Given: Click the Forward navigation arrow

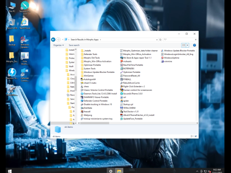Looking at the screenshot, I should click(58, 40).
